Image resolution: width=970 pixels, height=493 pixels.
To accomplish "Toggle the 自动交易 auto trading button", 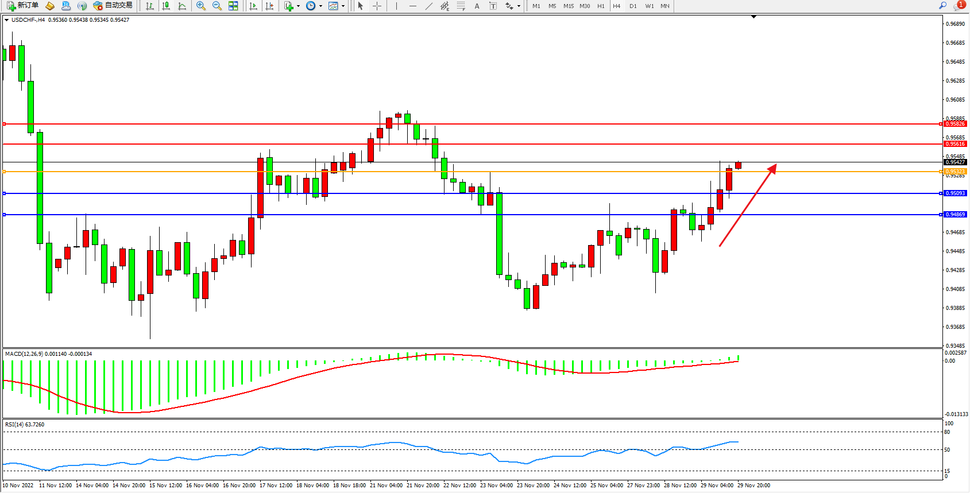I will [113, 6].
